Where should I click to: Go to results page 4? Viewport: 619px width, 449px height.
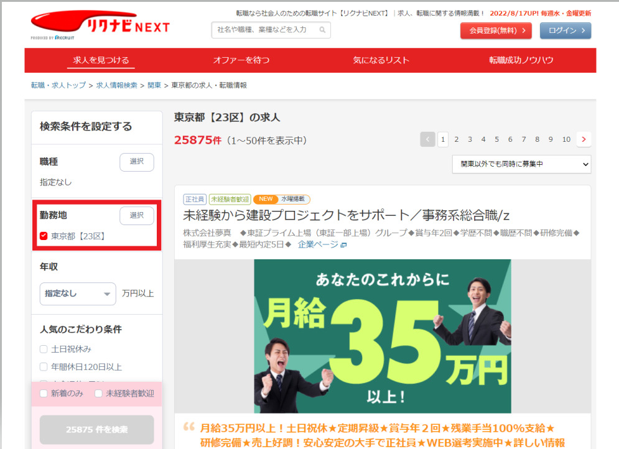point(483,139)
